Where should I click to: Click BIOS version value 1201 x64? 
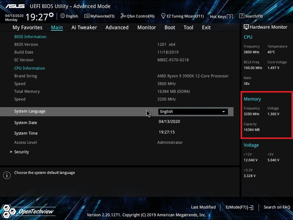166,45
